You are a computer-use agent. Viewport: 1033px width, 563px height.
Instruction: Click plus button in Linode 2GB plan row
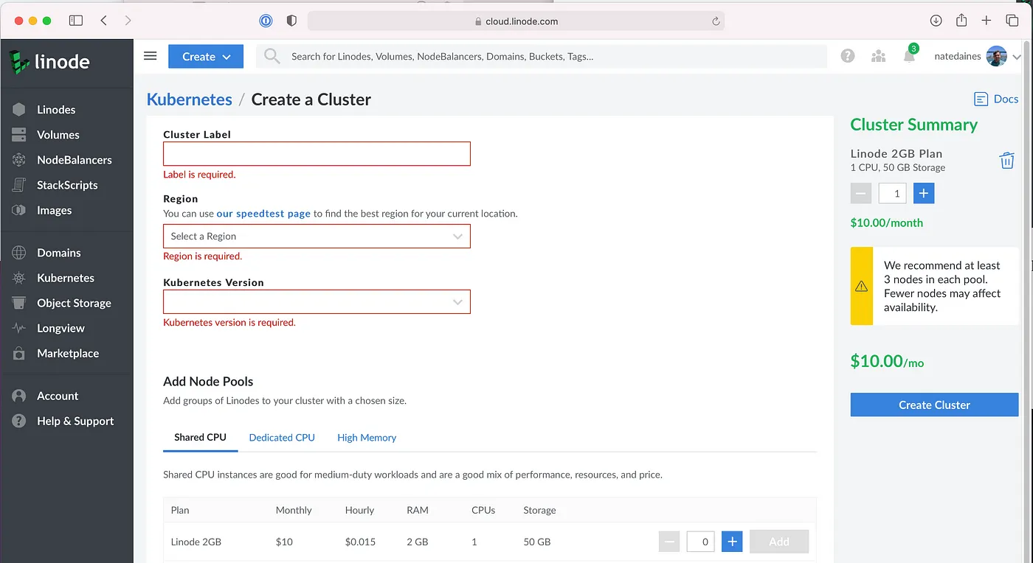732,542
